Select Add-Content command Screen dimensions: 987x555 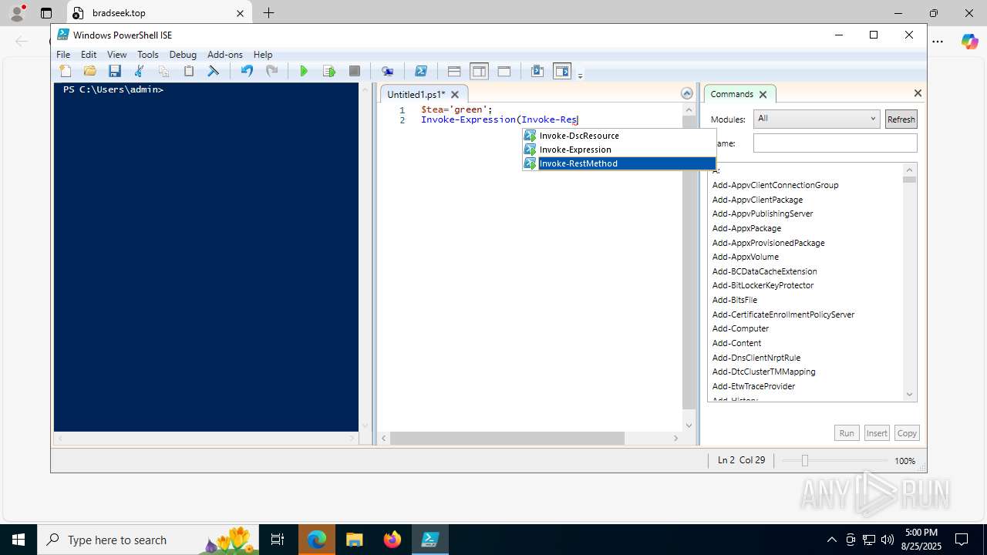pyautogui.click(x=736, y=343)
